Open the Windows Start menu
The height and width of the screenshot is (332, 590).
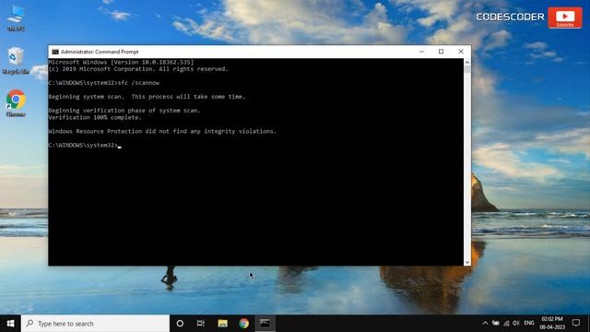point(10,324)
